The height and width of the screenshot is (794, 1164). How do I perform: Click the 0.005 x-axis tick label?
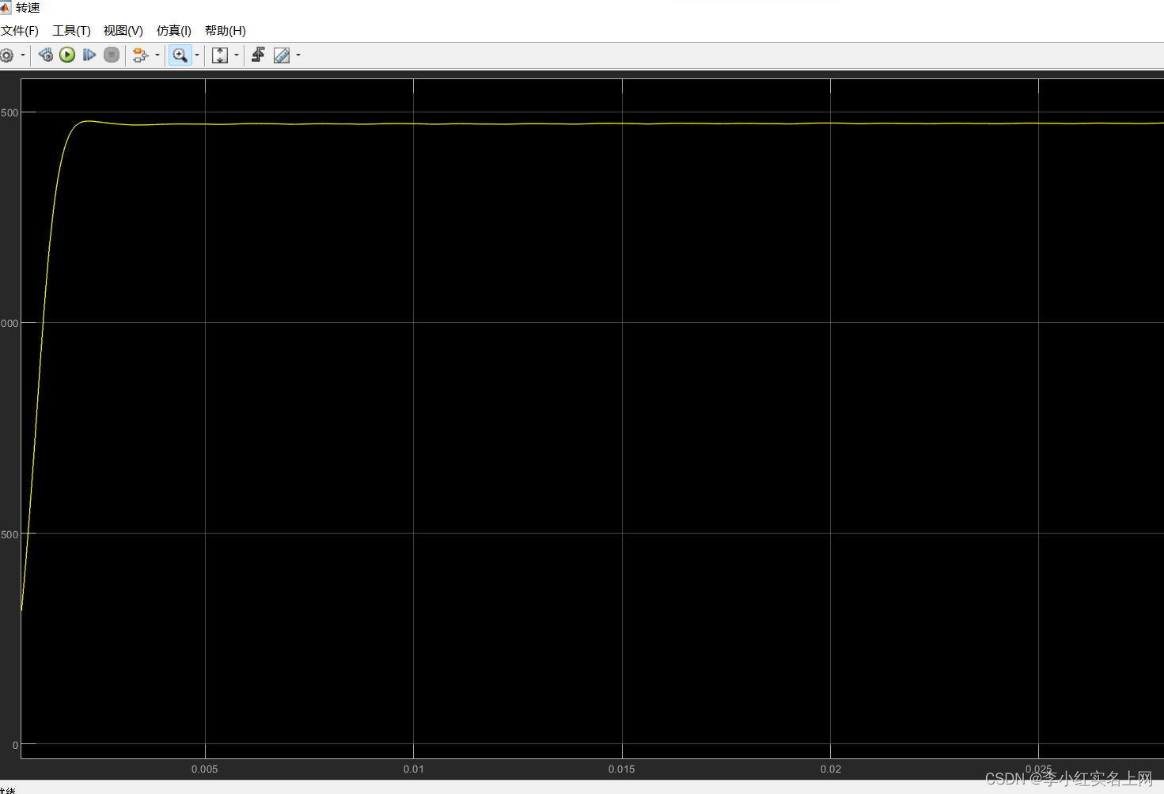click(x=205, y=769)
